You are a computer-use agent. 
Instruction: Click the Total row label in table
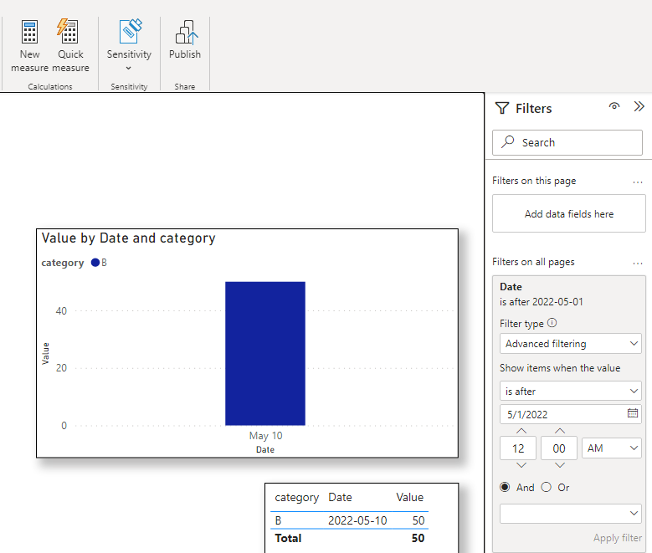(x=288, y=538)
